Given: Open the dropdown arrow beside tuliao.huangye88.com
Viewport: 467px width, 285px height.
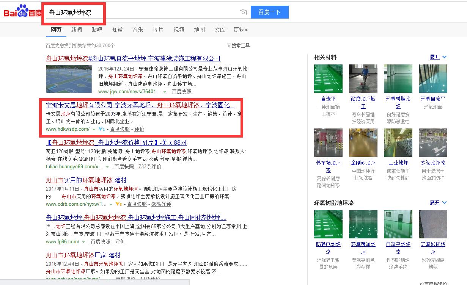Looking at the screenshot, I should 107,167.
